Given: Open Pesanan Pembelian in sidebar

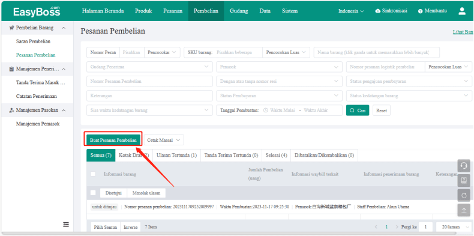Looking at the screenshot, I should tap(35, 55).
